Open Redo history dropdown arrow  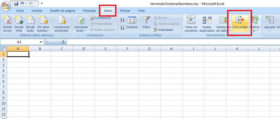35,3
